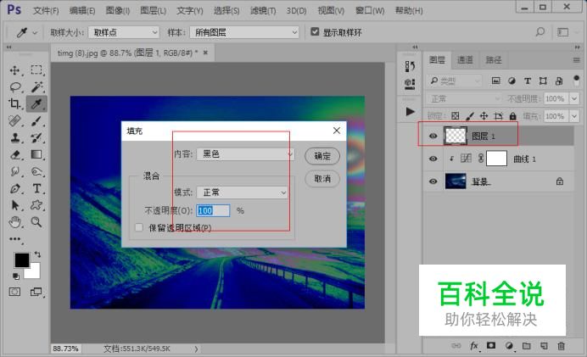Select the Path Selection tool
587x357 pixels.
(15, 205)
